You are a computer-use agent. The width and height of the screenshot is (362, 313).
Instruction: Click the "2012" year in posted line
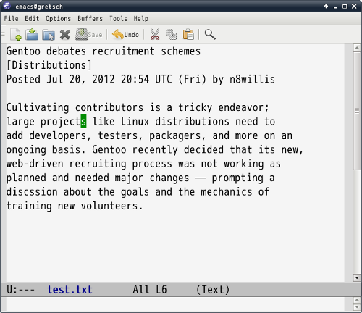tap(104, 79)
